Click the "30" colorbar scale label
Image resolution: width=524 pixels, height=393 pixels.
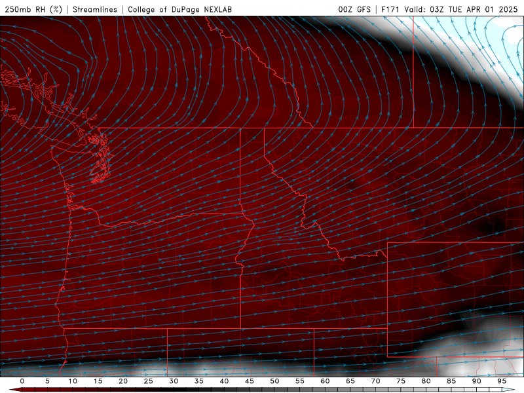pyautogui.click(x=174, y=381)
